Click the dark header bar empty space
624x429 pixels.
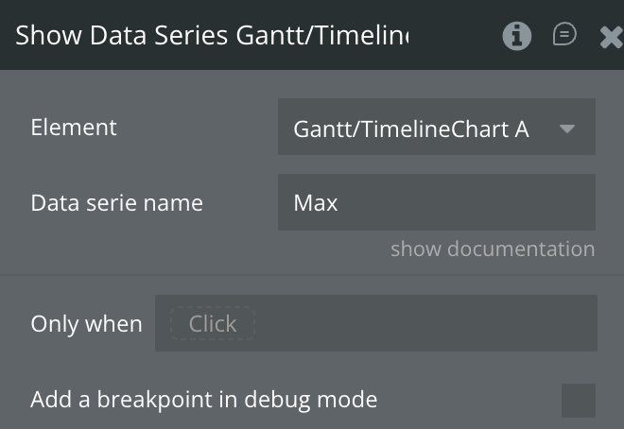[454, 36]
